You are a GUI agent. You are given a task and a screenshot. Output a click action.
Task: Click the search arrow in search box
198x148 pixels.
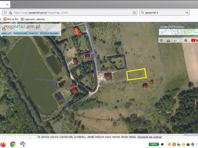pos(187,13)
